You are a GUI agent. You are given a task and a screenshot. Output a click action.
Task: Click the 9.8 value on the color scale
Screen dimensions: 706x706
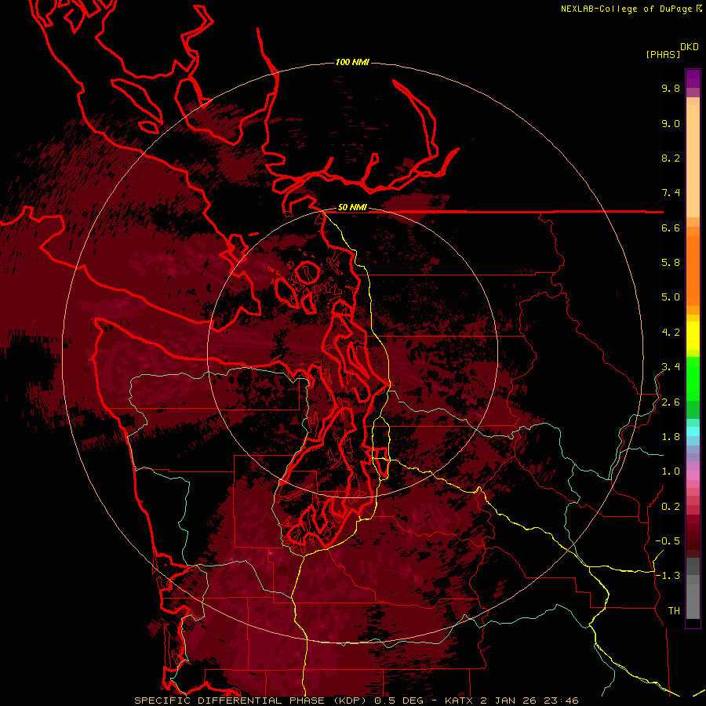point(671,88)
